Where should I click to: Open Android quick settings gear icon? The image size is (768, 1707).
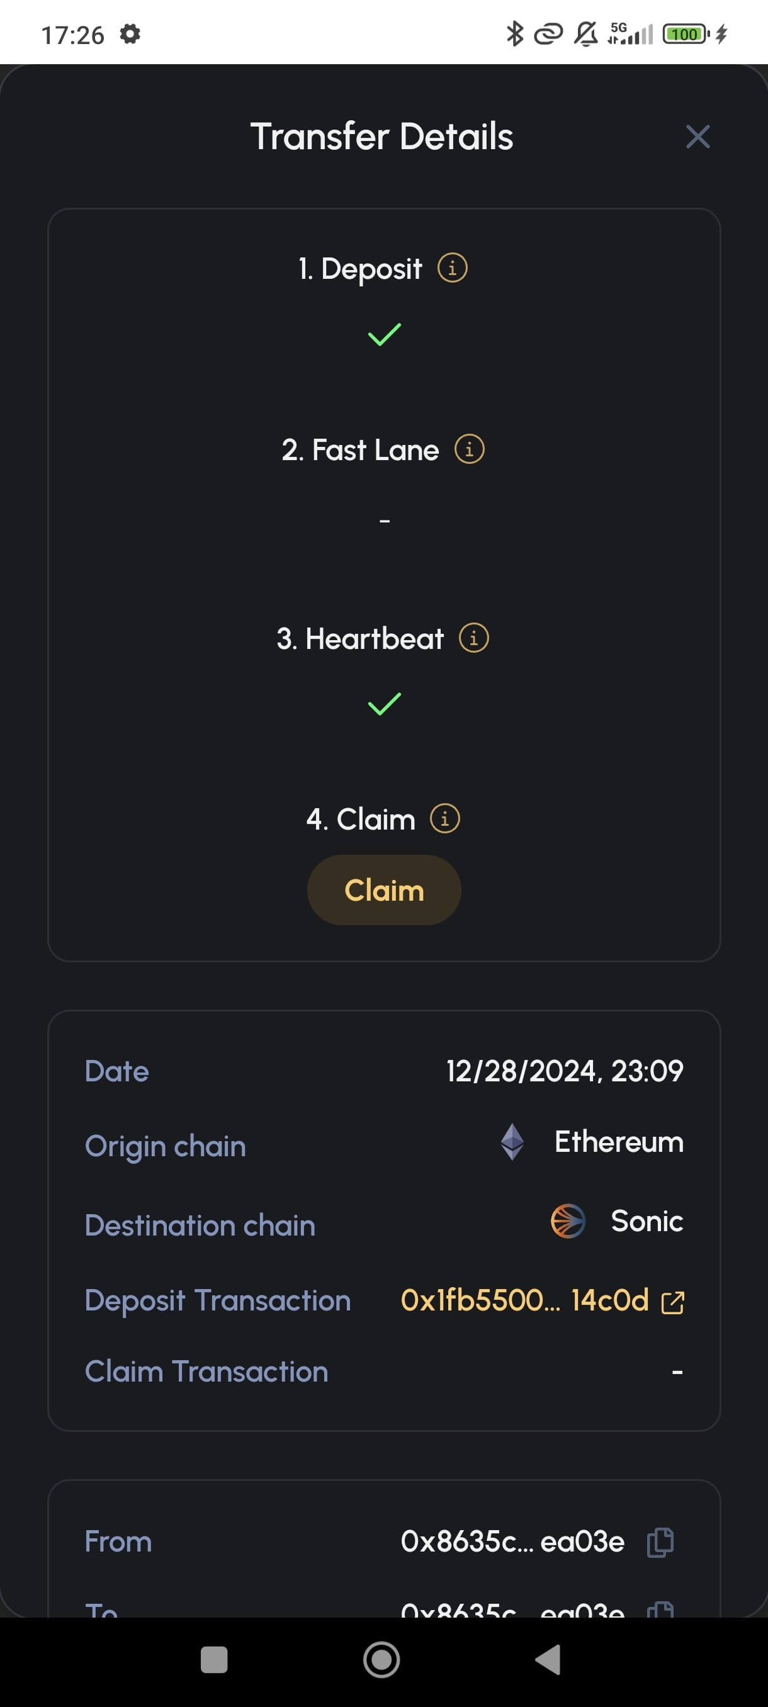(x=130, y=34)
